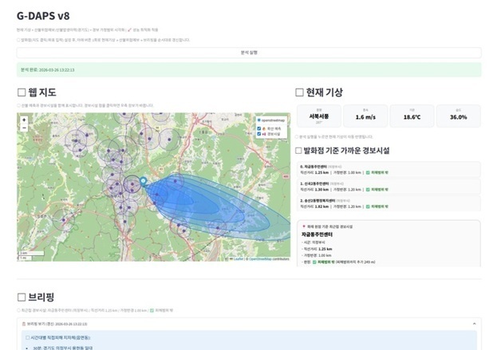Click the 웹 지도 section heading
The width and height of the screenshot is (501, 350).
[x=37, y=92]
